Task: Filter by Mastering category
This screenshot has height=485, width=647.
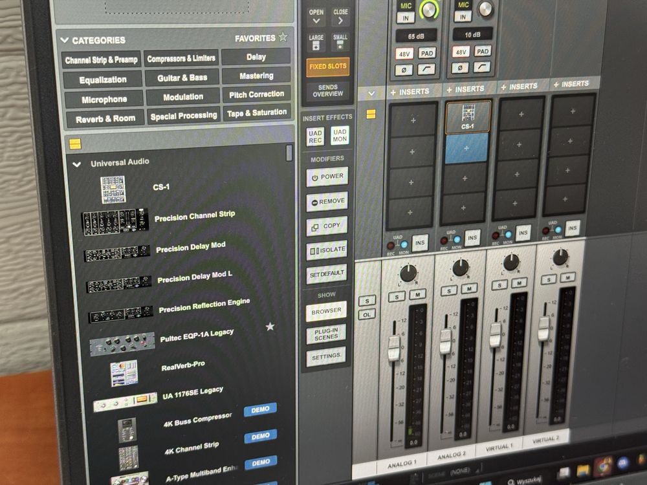Action: click(256, 76)
